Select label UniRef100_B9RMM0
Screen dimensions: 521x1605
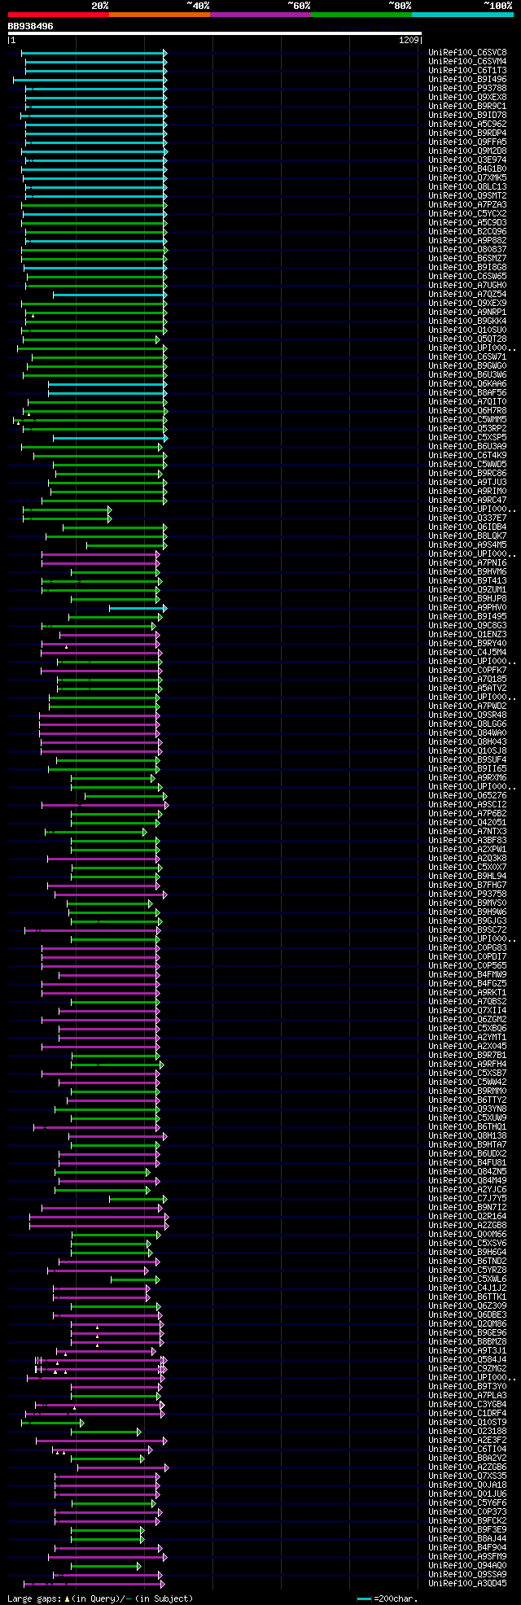(467, 1091)
